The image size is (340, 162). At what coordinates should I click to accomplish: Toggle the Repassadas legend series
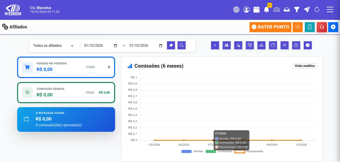point(249,151)
